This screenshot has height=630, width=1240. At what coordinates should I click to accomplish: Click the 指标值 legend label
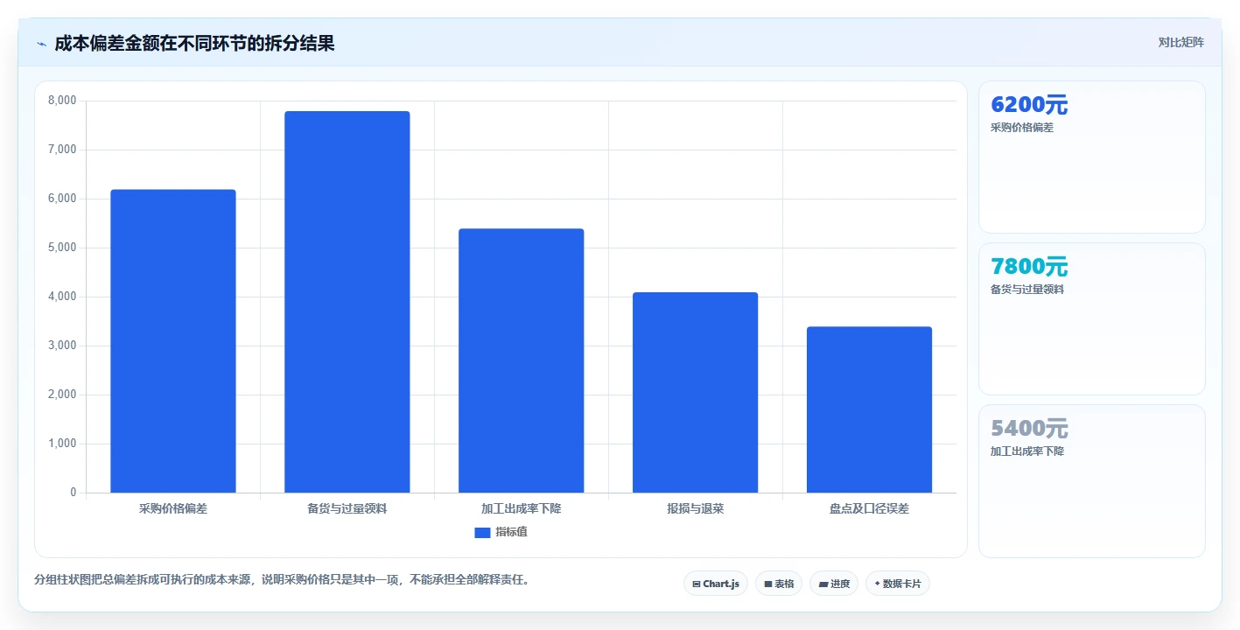coord(511,532)
